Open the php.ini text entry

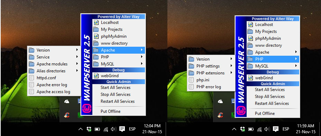coord(203,80)
